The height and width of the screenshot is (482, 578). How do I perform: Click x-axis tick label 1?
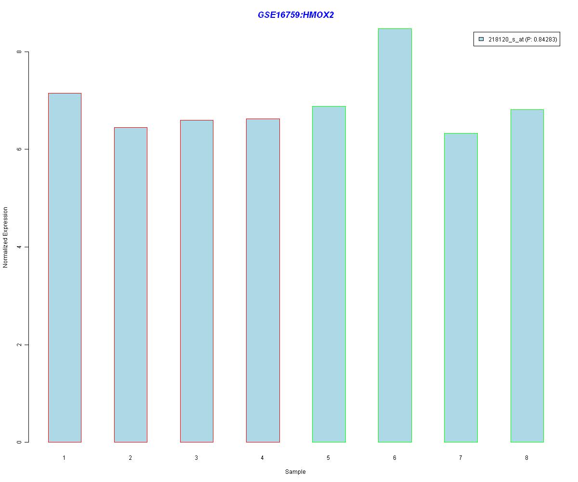[x=64, y=457]
